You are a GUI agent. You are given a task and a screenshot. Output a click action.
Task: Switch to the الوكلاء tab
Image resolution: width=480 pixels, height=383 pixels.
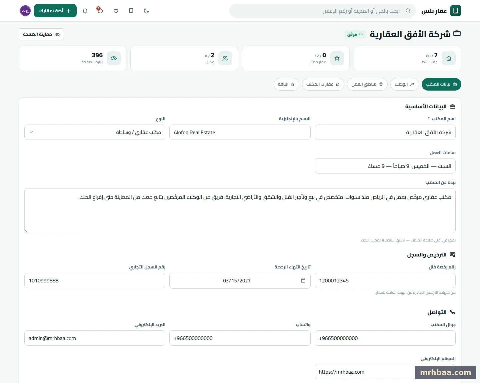404,84
